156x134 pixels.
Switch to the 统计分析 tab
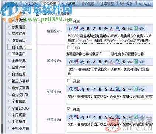[x=126, y=4]
